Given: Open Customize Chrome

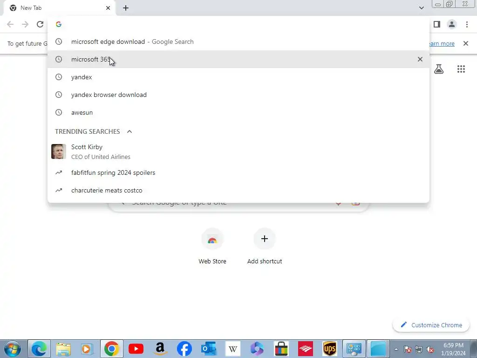Looking at the screenshot, I should click(x=432, y=325).
